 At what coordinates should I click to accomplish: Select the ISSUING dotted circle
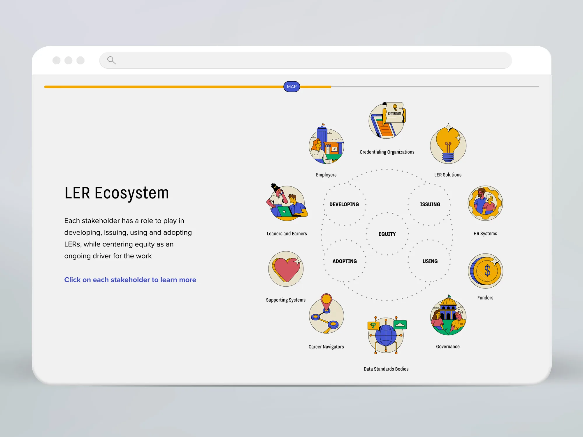click(x=430, y=205)
